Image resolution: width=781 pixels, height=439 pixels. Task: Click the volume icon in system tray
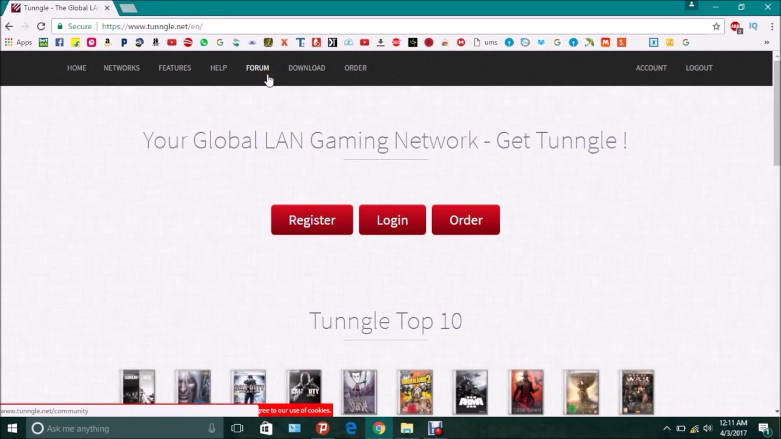[708, 429]
